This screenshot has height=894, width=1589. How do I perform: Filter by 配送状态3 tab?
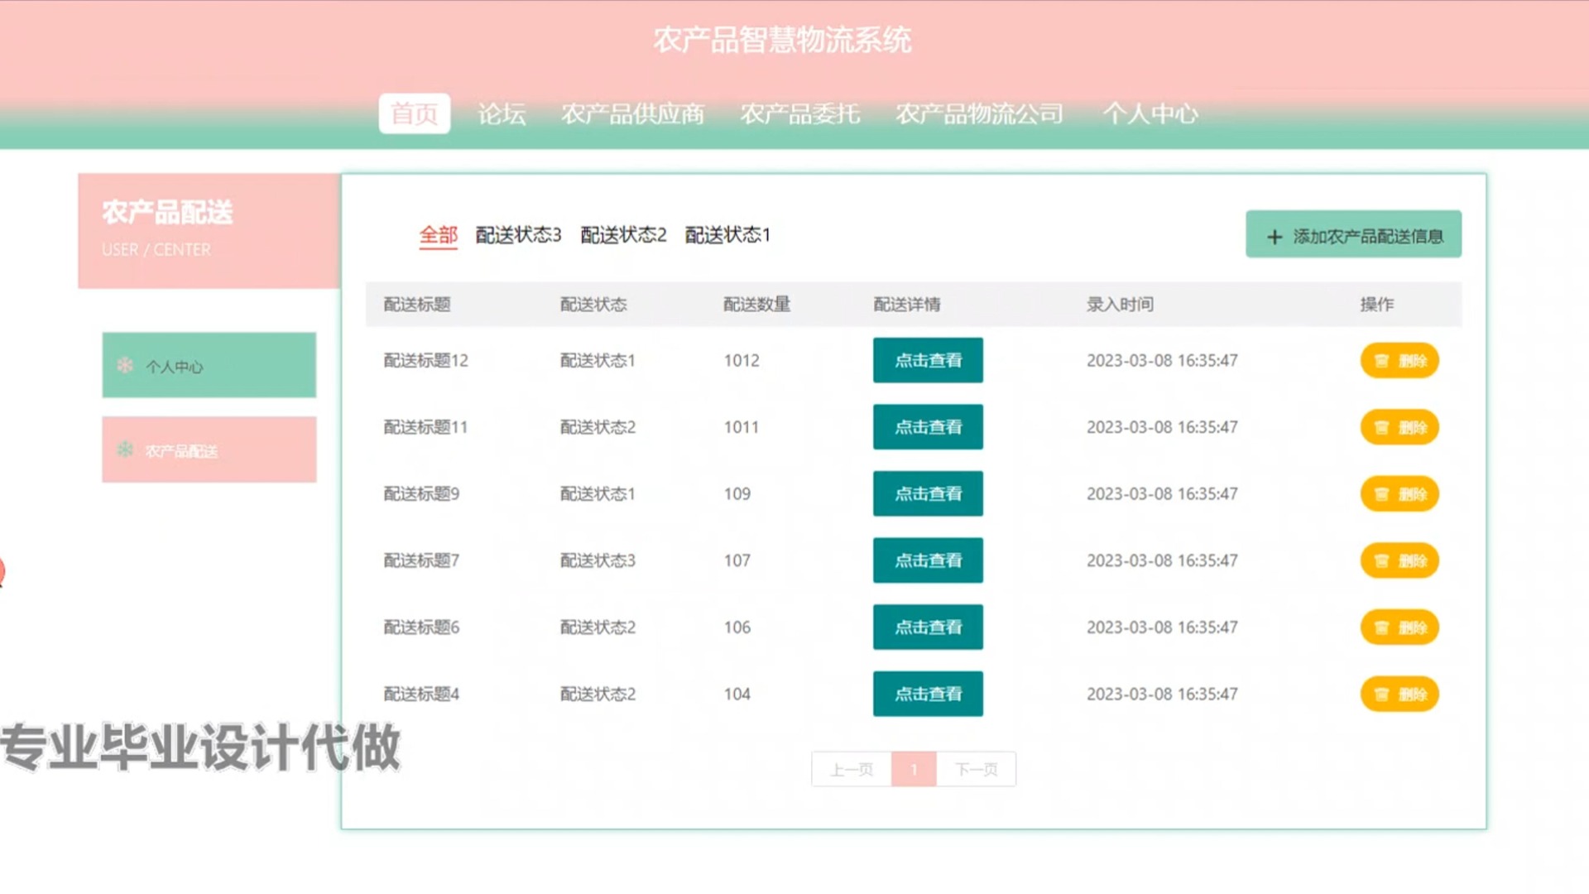click(x=518, y=235)
